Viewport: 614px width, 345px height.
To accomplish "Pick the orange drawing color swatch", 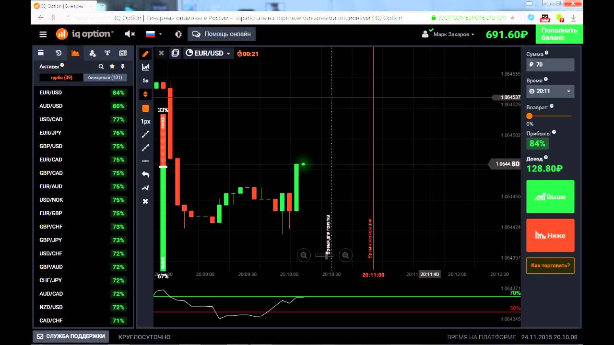I will tap(145, 108).
